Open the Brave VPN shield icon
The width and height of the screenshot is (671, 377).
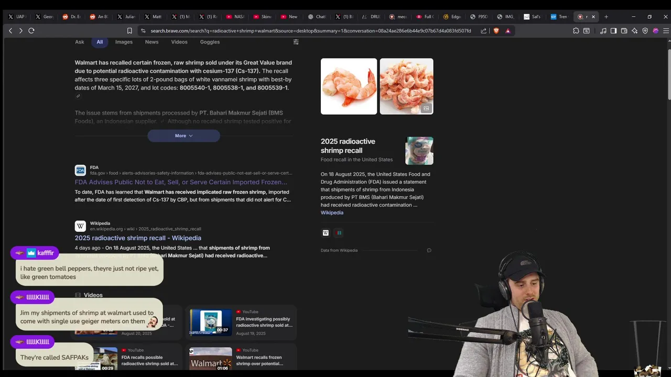click(645, 31)
